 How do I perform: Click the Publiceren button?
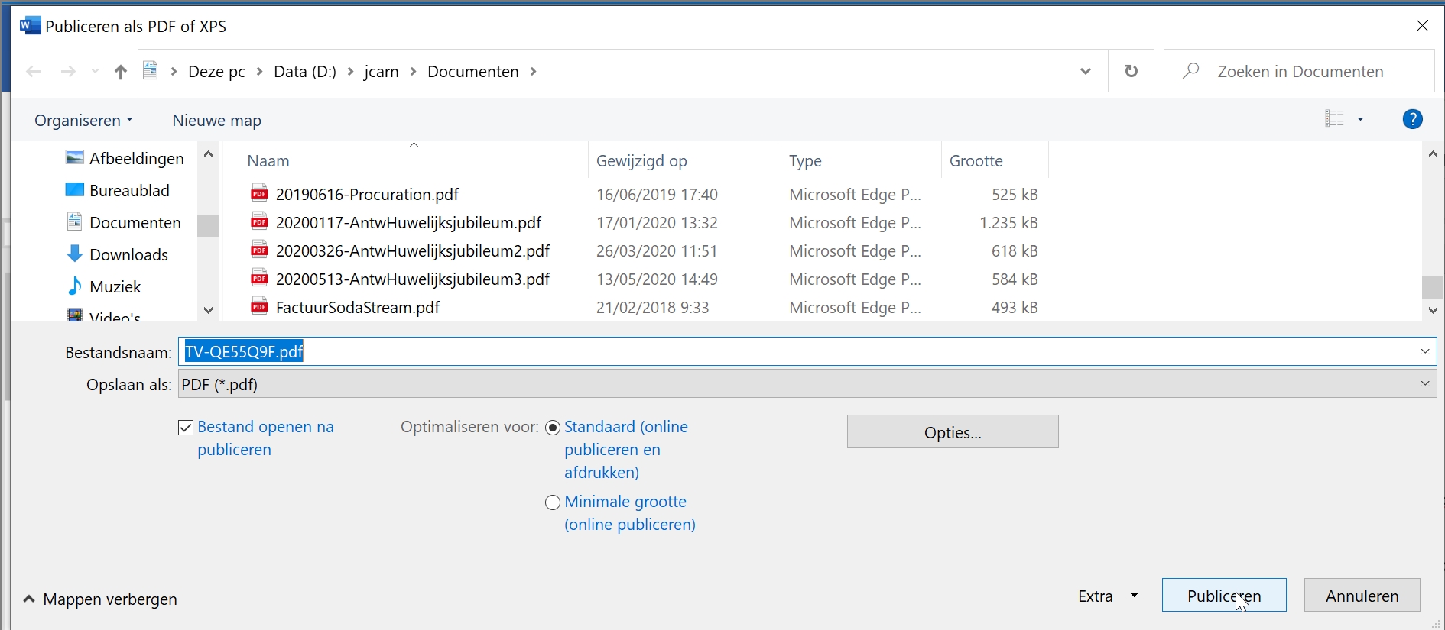1223,596
